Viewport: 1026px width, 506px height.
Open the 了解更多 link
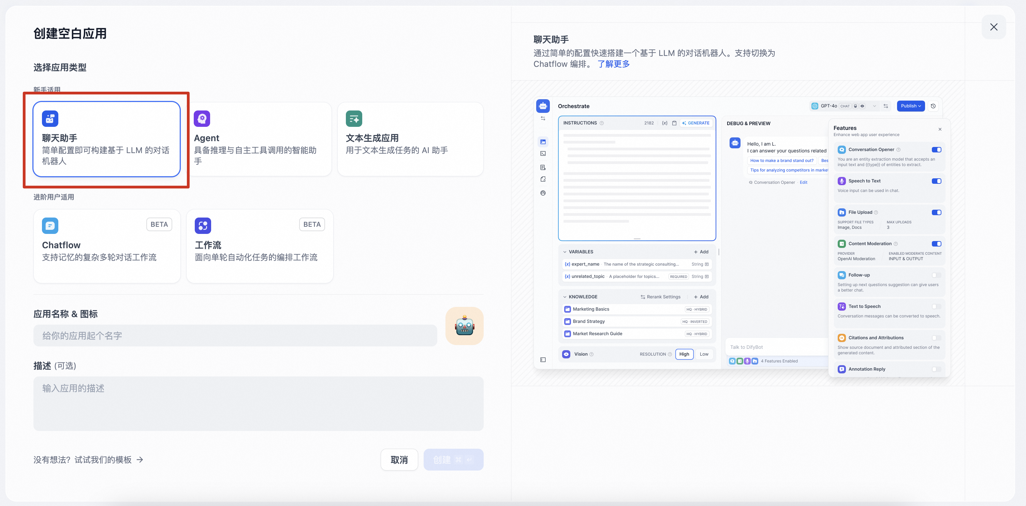613,64
